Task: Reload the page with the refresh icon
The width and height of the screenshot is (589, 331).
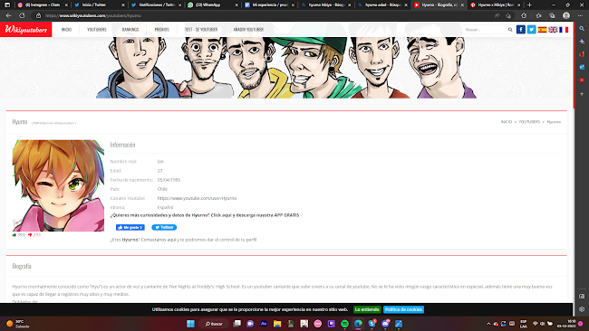Action: click(22, 15)
